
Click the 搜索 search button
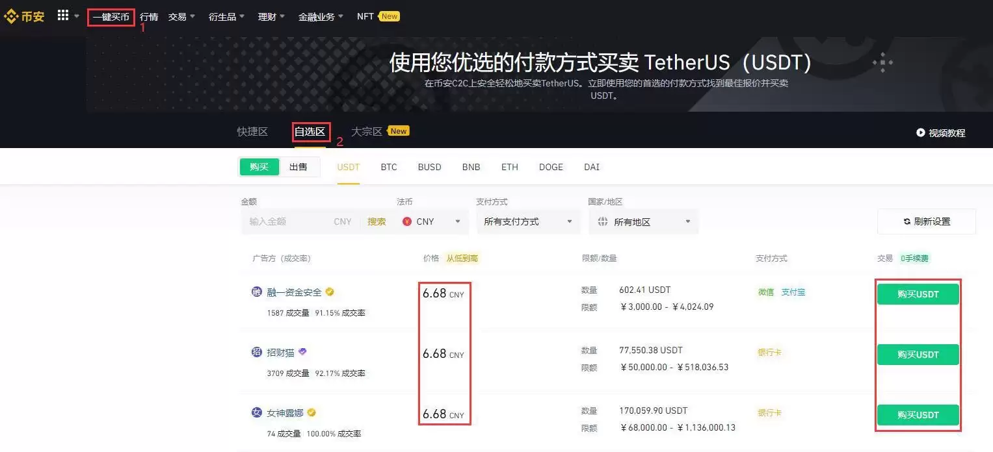(377, 221)
